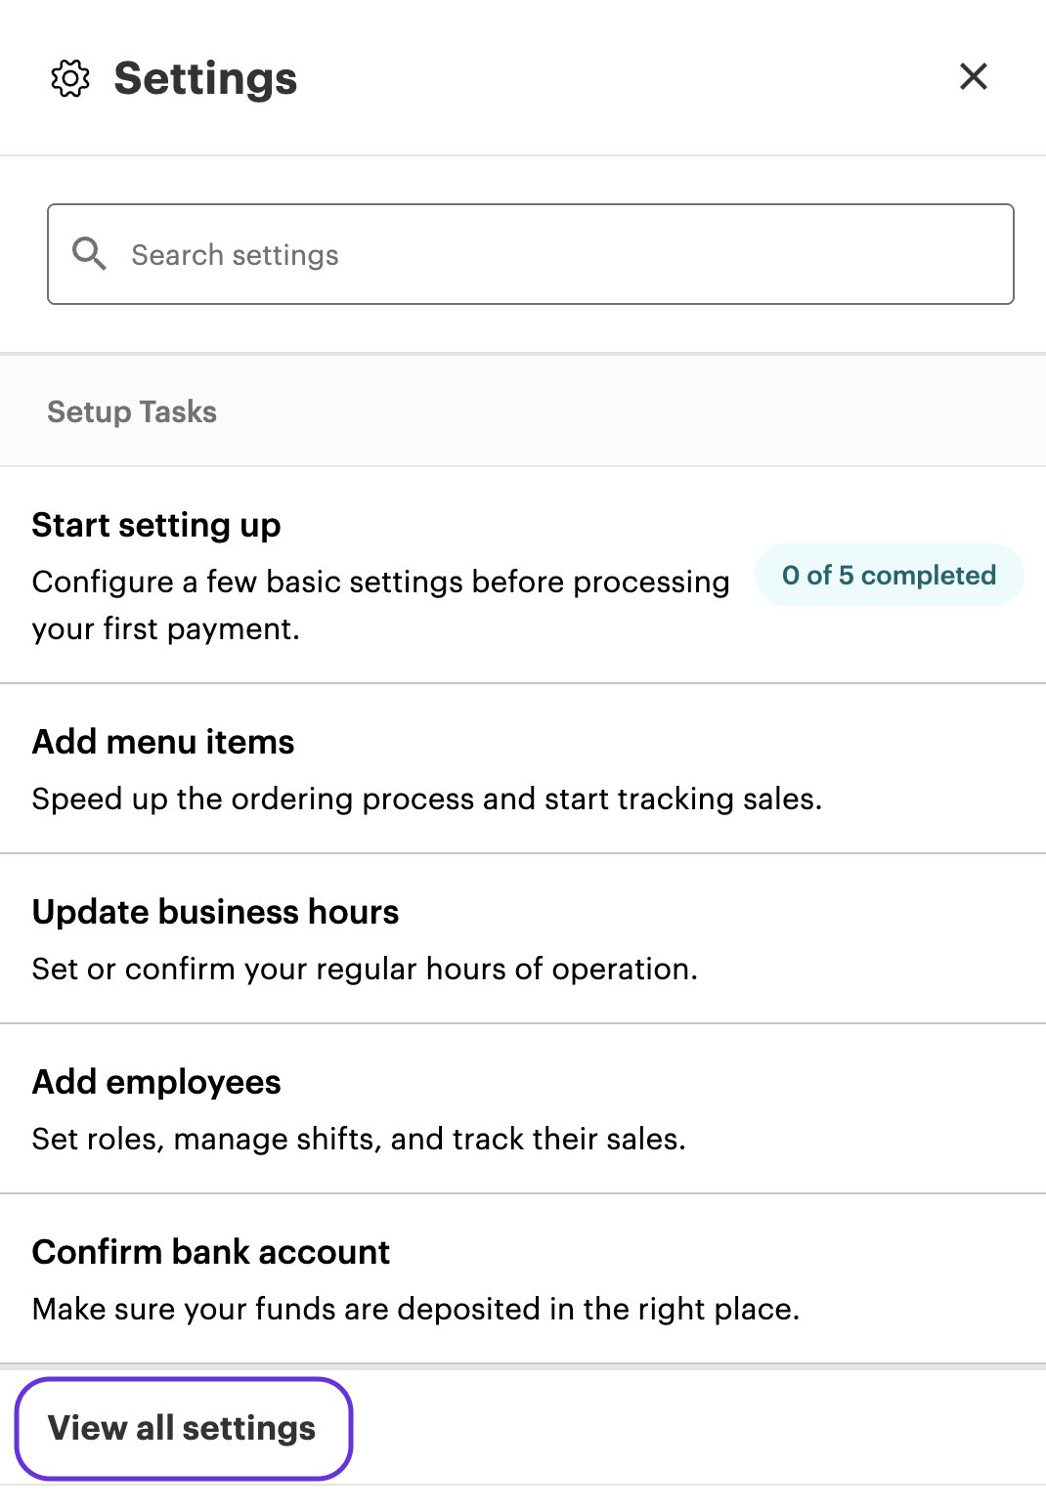Select Update business hours task
1046x1511 pixels.
pos(215,912)
